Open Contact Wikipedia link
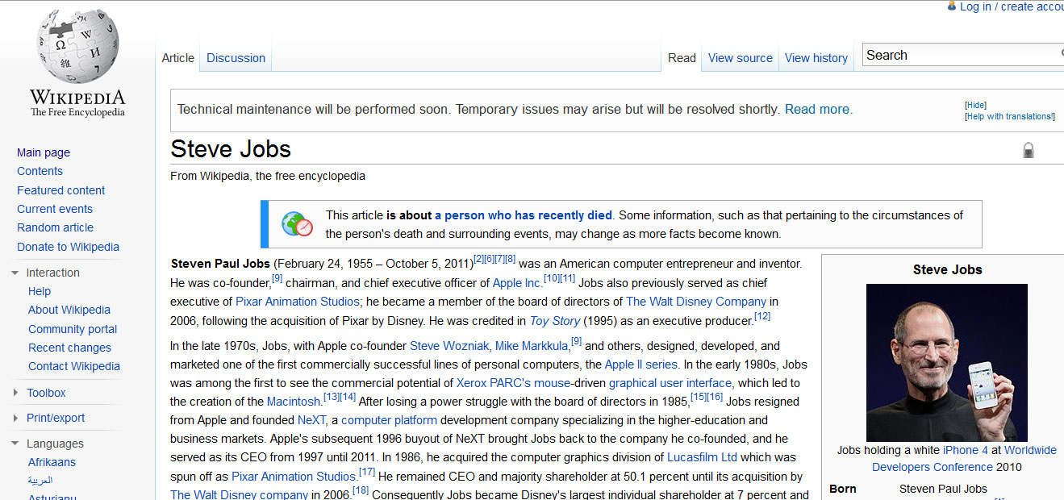Image resolution: width=1064 pixels, height=500 pixels. click(x=74, y=366)
